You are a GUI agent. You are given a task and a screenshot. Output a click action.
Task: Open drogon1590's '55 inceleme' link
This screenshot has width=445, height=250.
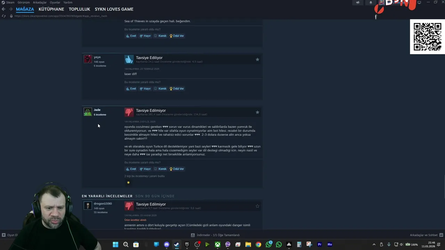click(x=100, y=212)
